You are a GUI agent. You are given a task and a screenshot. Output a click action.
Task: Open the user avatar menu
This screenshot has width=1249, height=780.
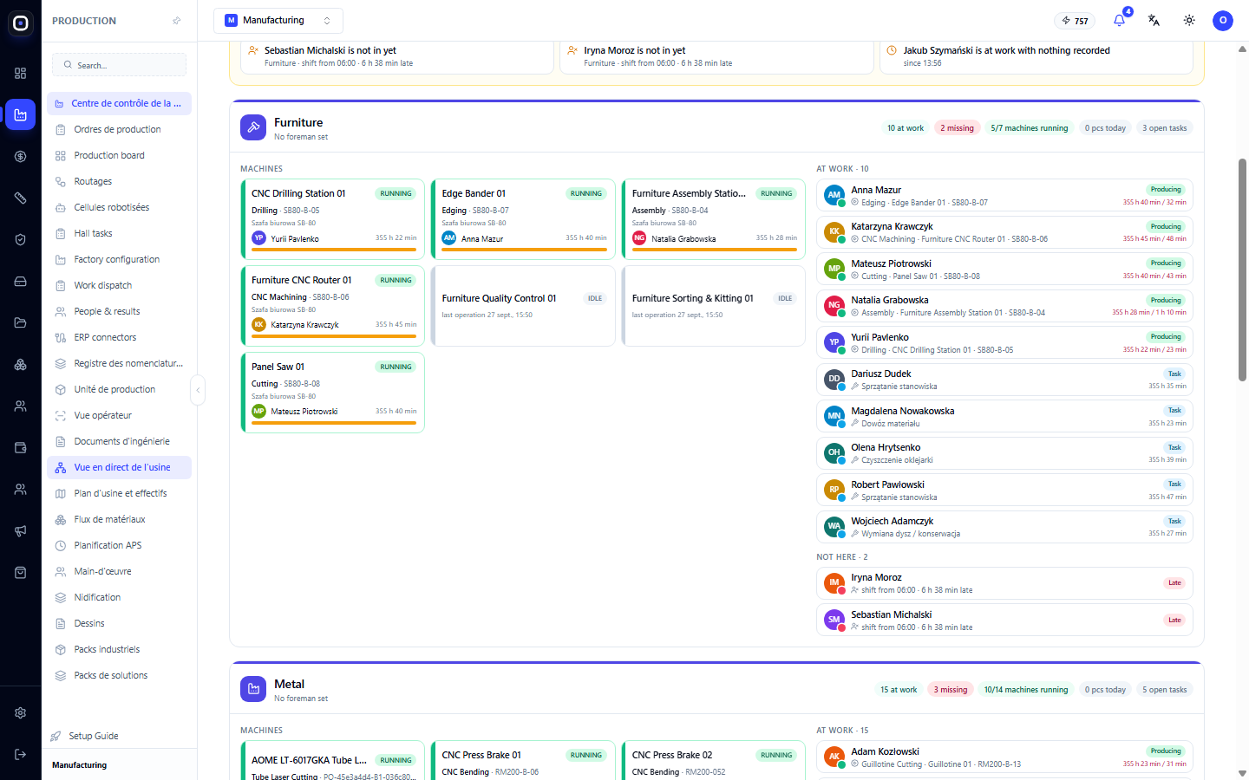point(1223,20)
